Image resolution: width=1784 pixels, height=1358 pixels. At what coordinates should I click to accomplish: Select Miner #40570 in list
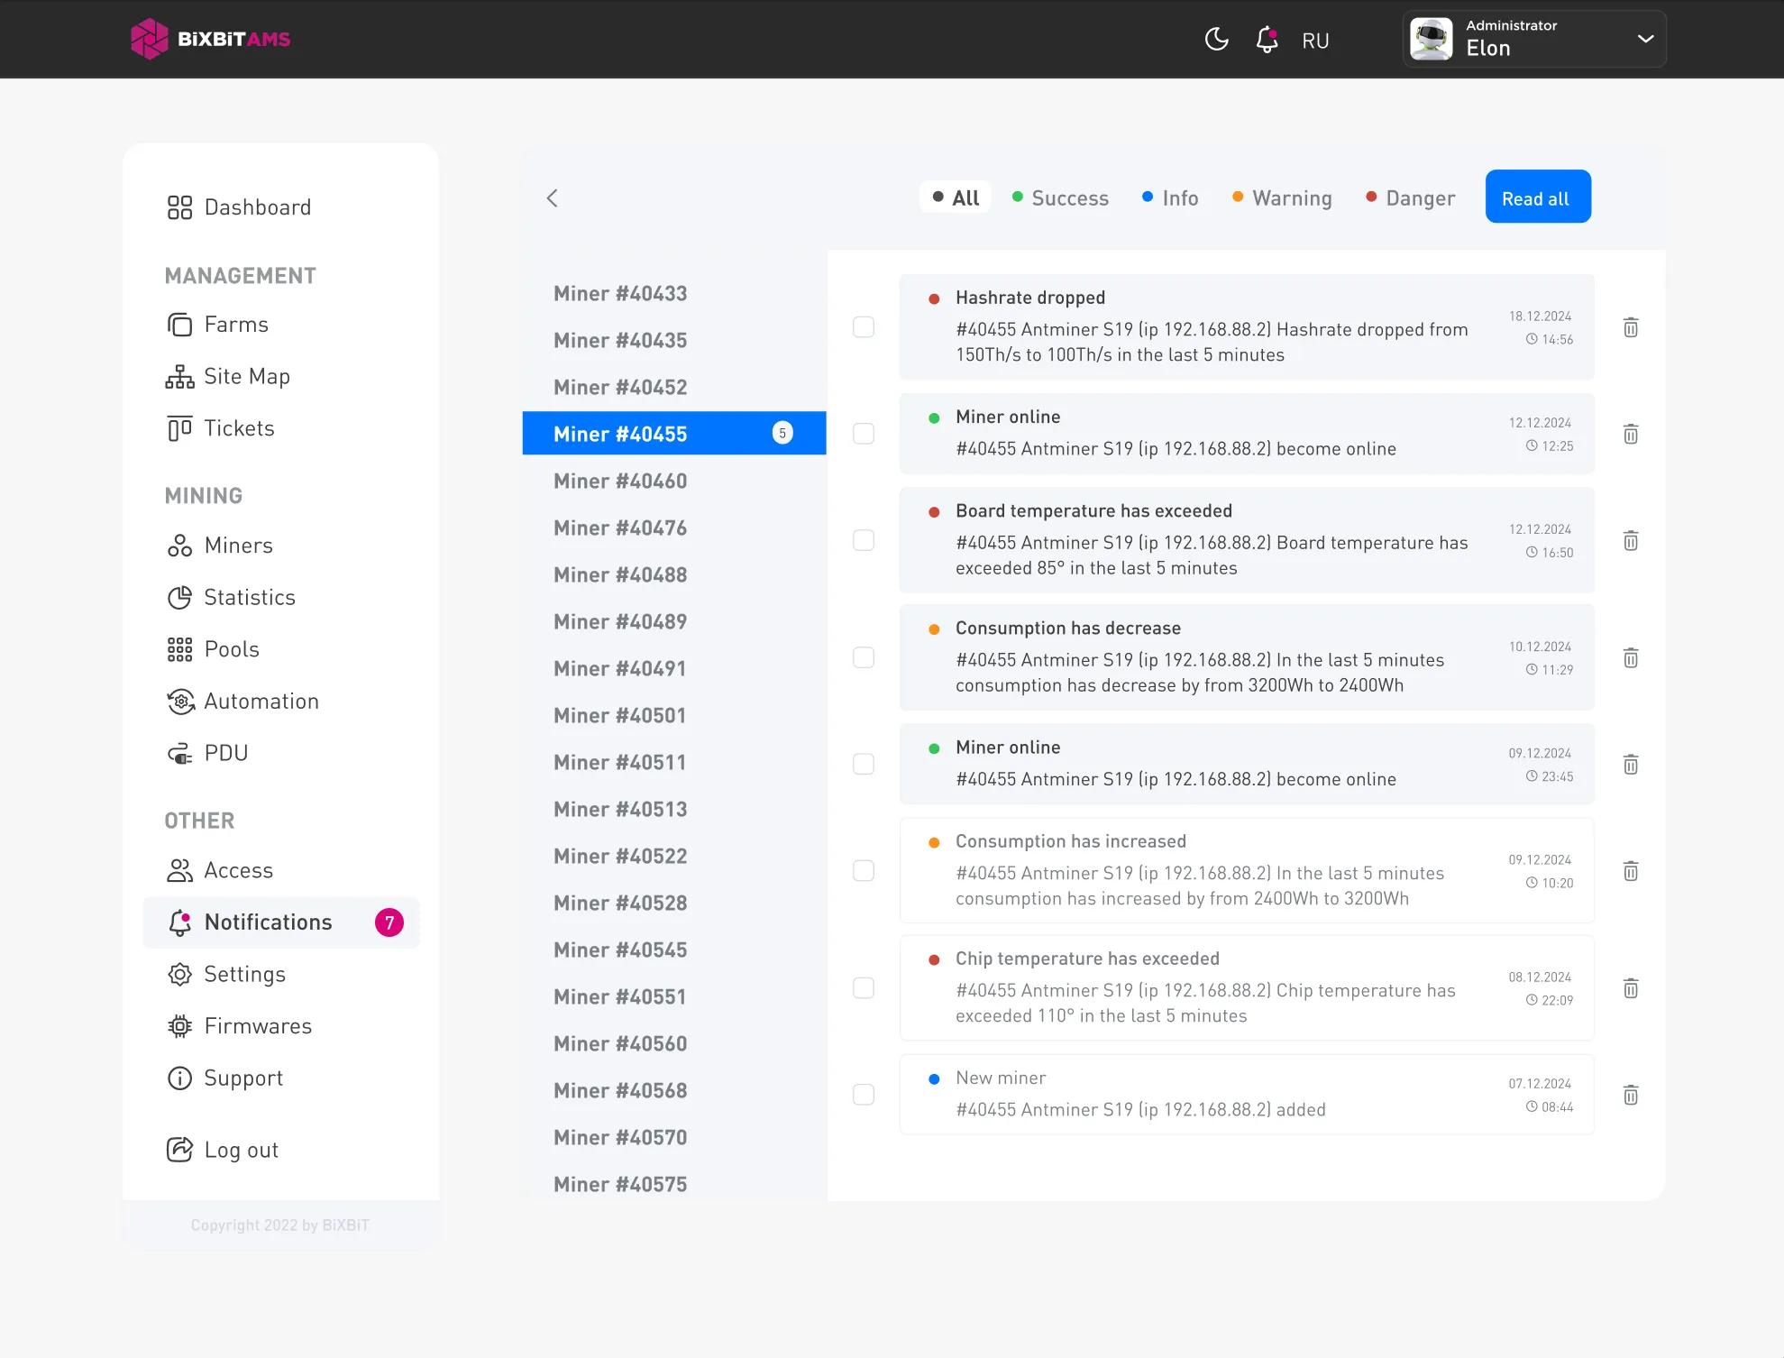tap(620, 1137)
